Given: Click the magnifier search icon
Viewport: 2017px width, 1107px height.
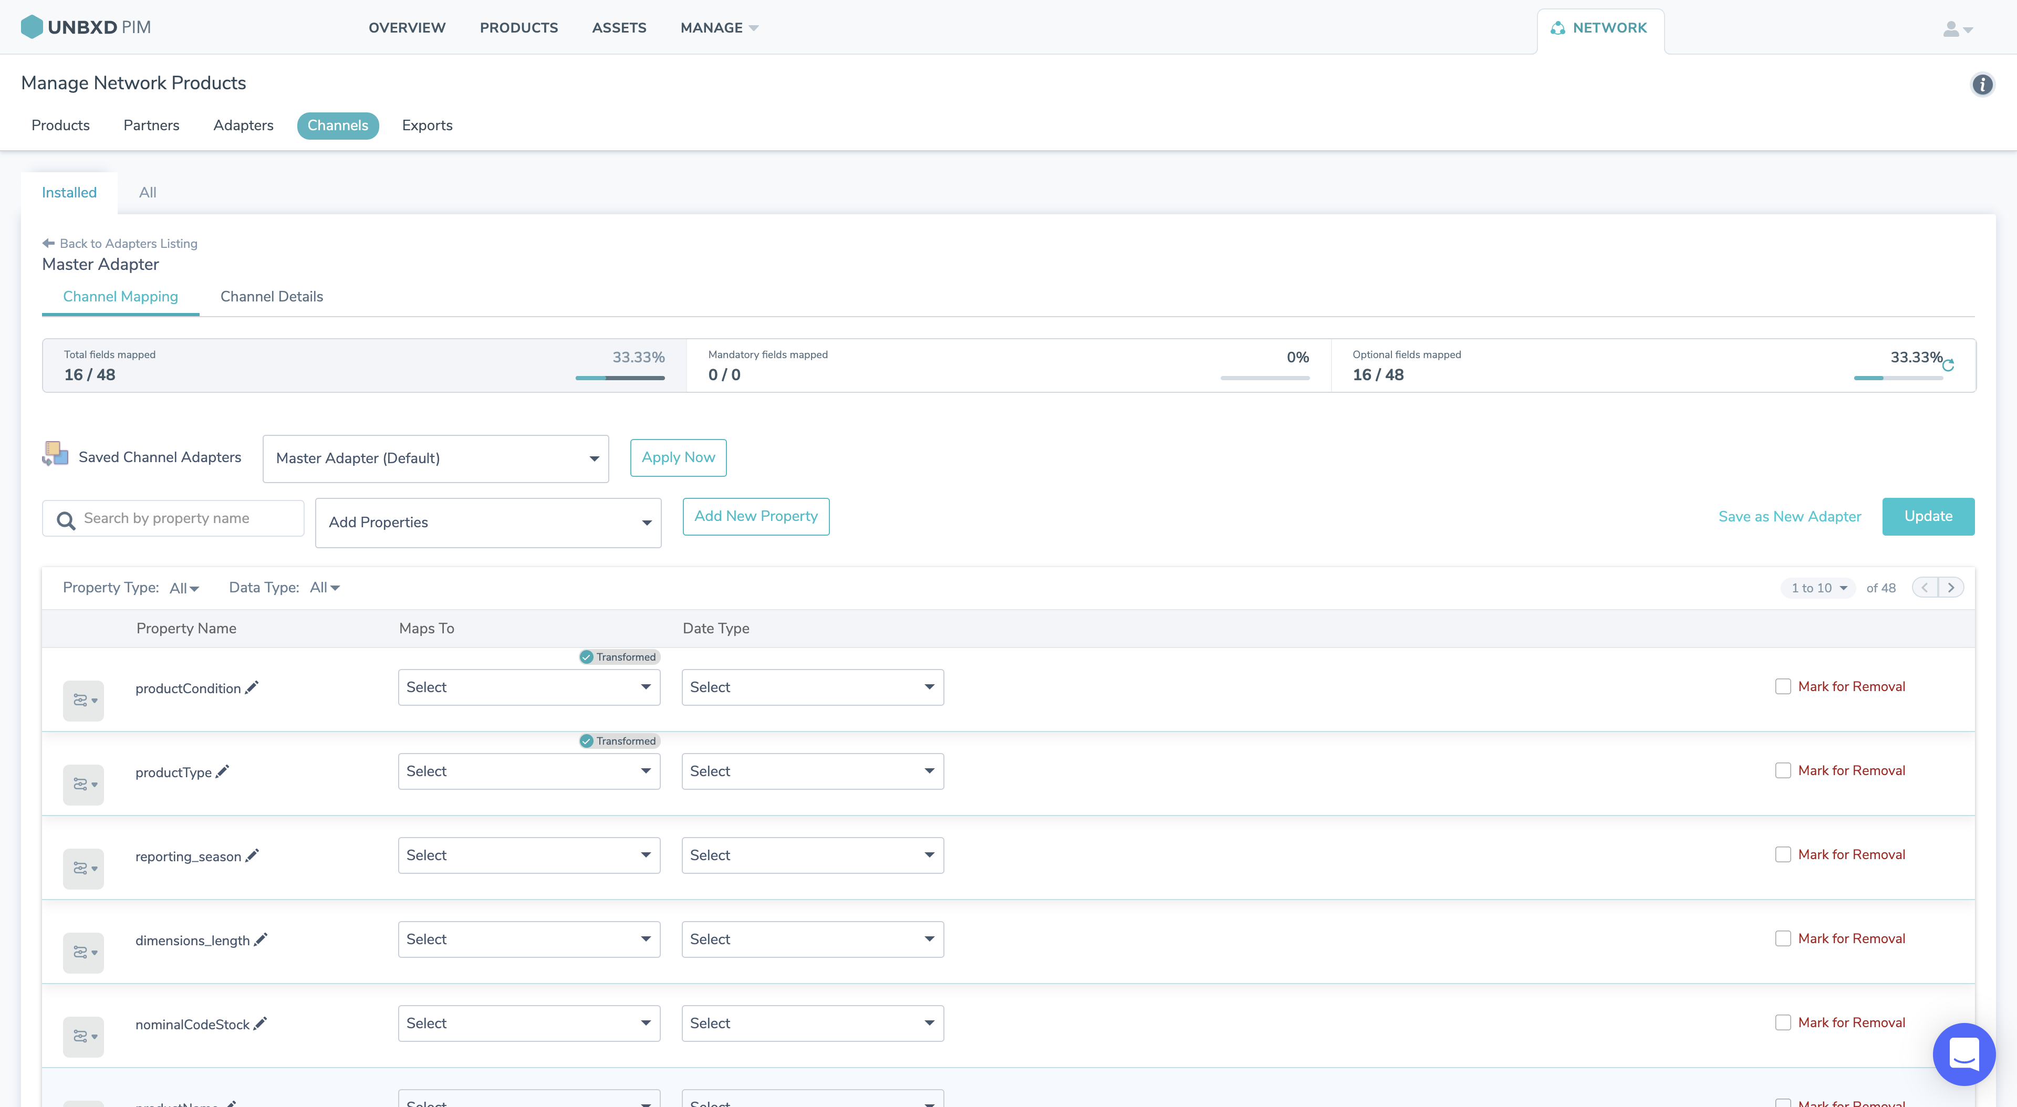Looking at the screenshot, I should point(66,520).
